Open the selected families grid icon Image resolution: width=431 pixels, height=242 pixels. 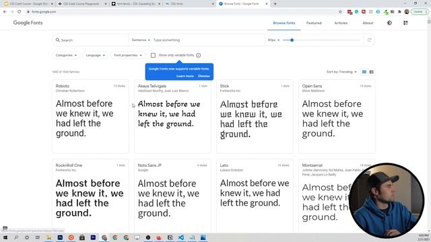click(x=405, y=23)
